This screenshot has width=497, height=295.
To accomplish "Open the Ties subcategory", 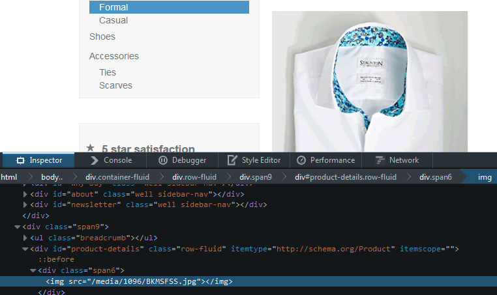I will pos(108,72).
